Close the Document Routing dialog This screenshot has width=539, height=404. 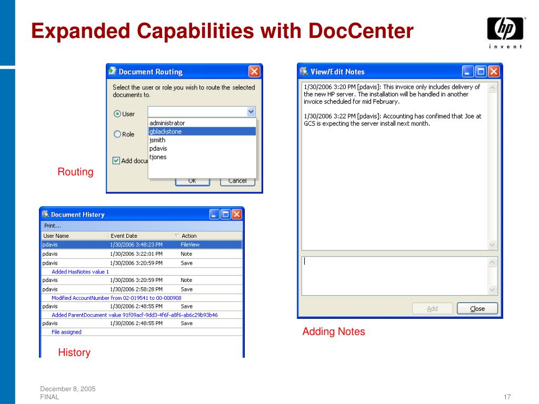(254, 72)
